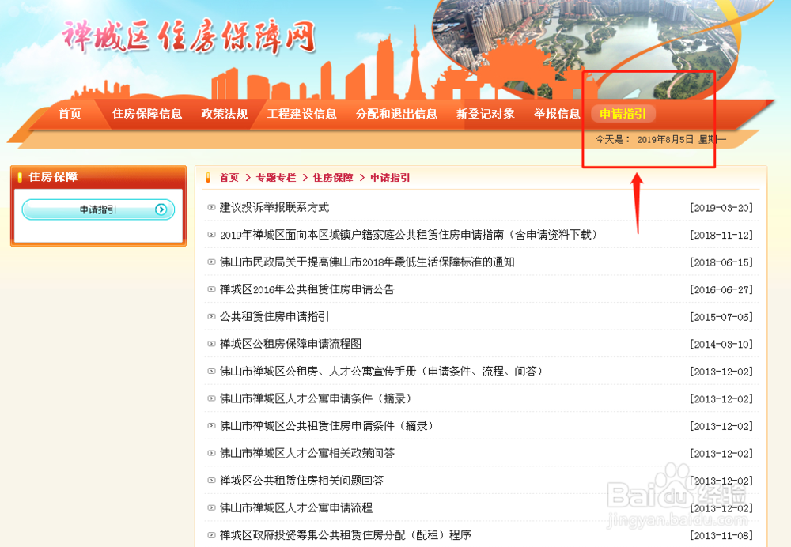Click the bullet icon beside 禅城区公租房保障申请流程图
Screen dimensions: 791x547
click(x=210, y=344)
